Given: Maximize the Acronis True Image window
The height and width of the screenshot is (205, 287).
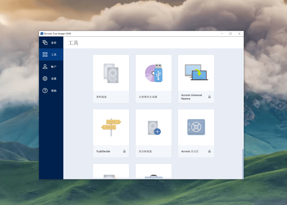Looking at the screenshot, I should click(x=230, y=34).
